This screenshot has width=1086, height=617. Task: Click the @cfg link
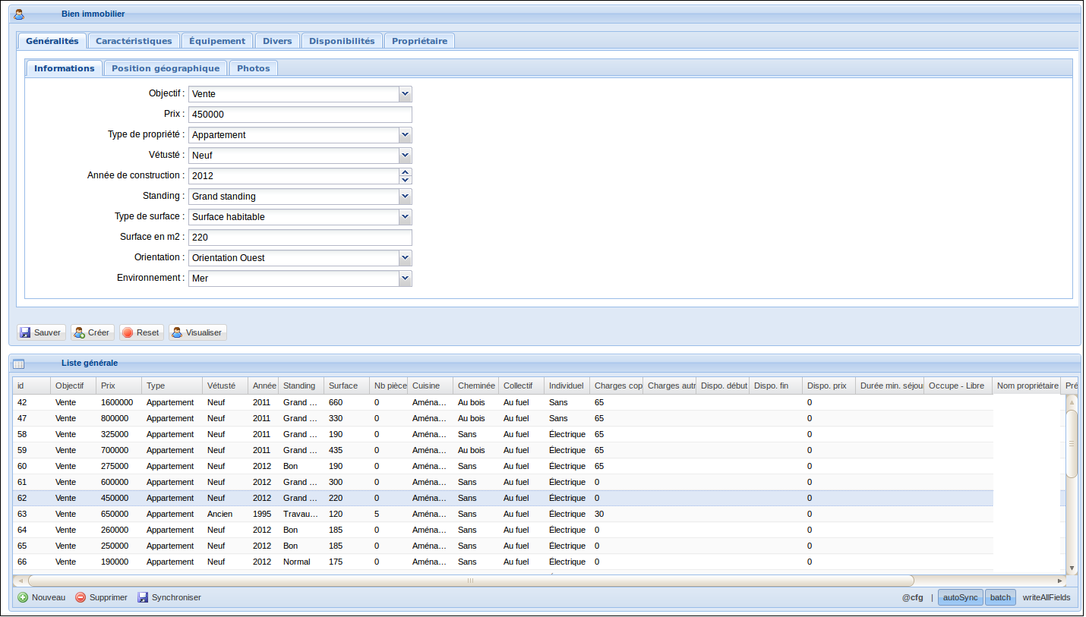(912, 597)
